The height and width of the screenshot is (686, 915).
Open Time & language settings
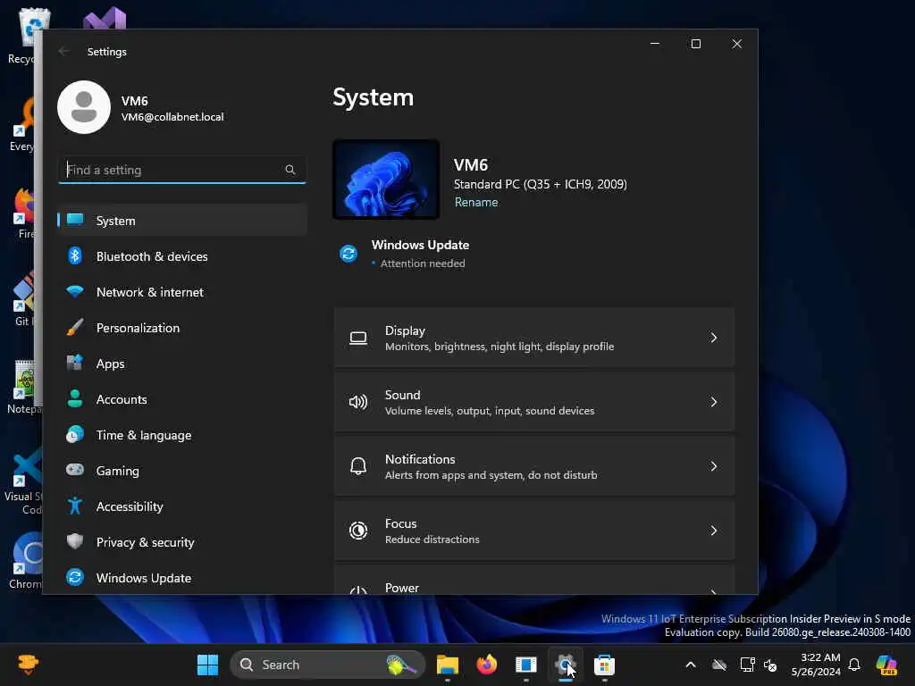(182, 435)
